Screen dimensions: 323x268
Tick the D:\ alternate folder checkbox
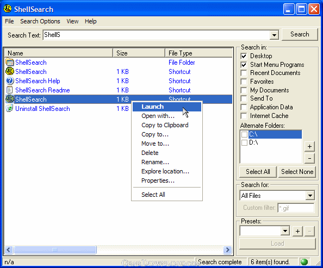pyautogui.click(x=244, y=142)
